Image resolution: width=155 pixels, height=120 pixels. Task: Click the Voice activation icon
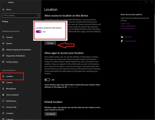(x=3, y=95)
